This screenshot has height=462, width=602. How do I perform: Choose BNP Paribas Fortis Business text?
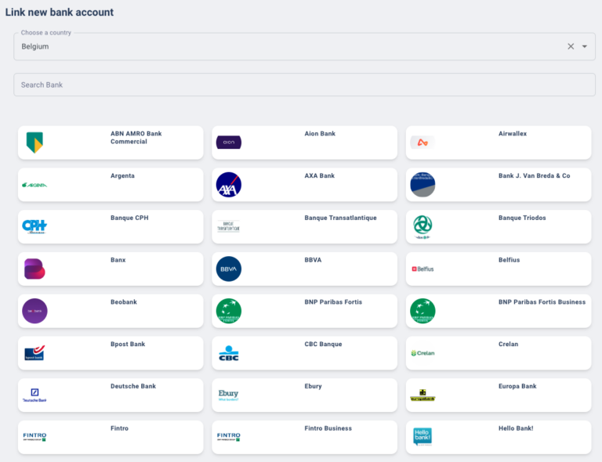pyautogui.click(x=542, y=302)
